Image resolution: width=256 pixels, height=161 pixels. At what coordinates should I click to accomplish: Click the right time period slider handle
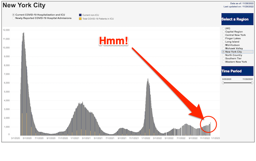click(x=252, y=83)
